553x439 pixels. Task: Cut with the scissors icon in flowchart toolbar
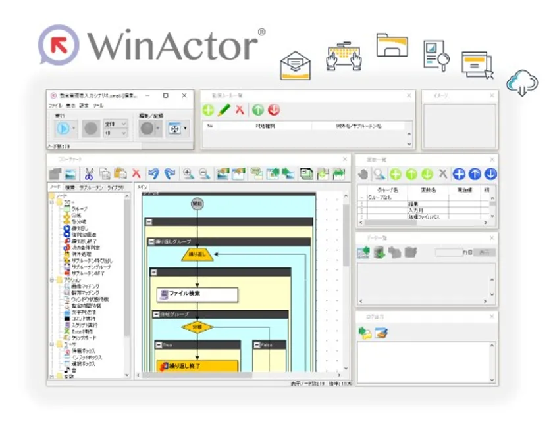[89, 173]
